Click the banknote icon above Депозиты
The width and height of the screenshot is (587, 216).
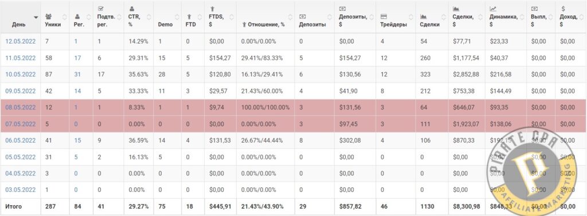coord(303,17)
